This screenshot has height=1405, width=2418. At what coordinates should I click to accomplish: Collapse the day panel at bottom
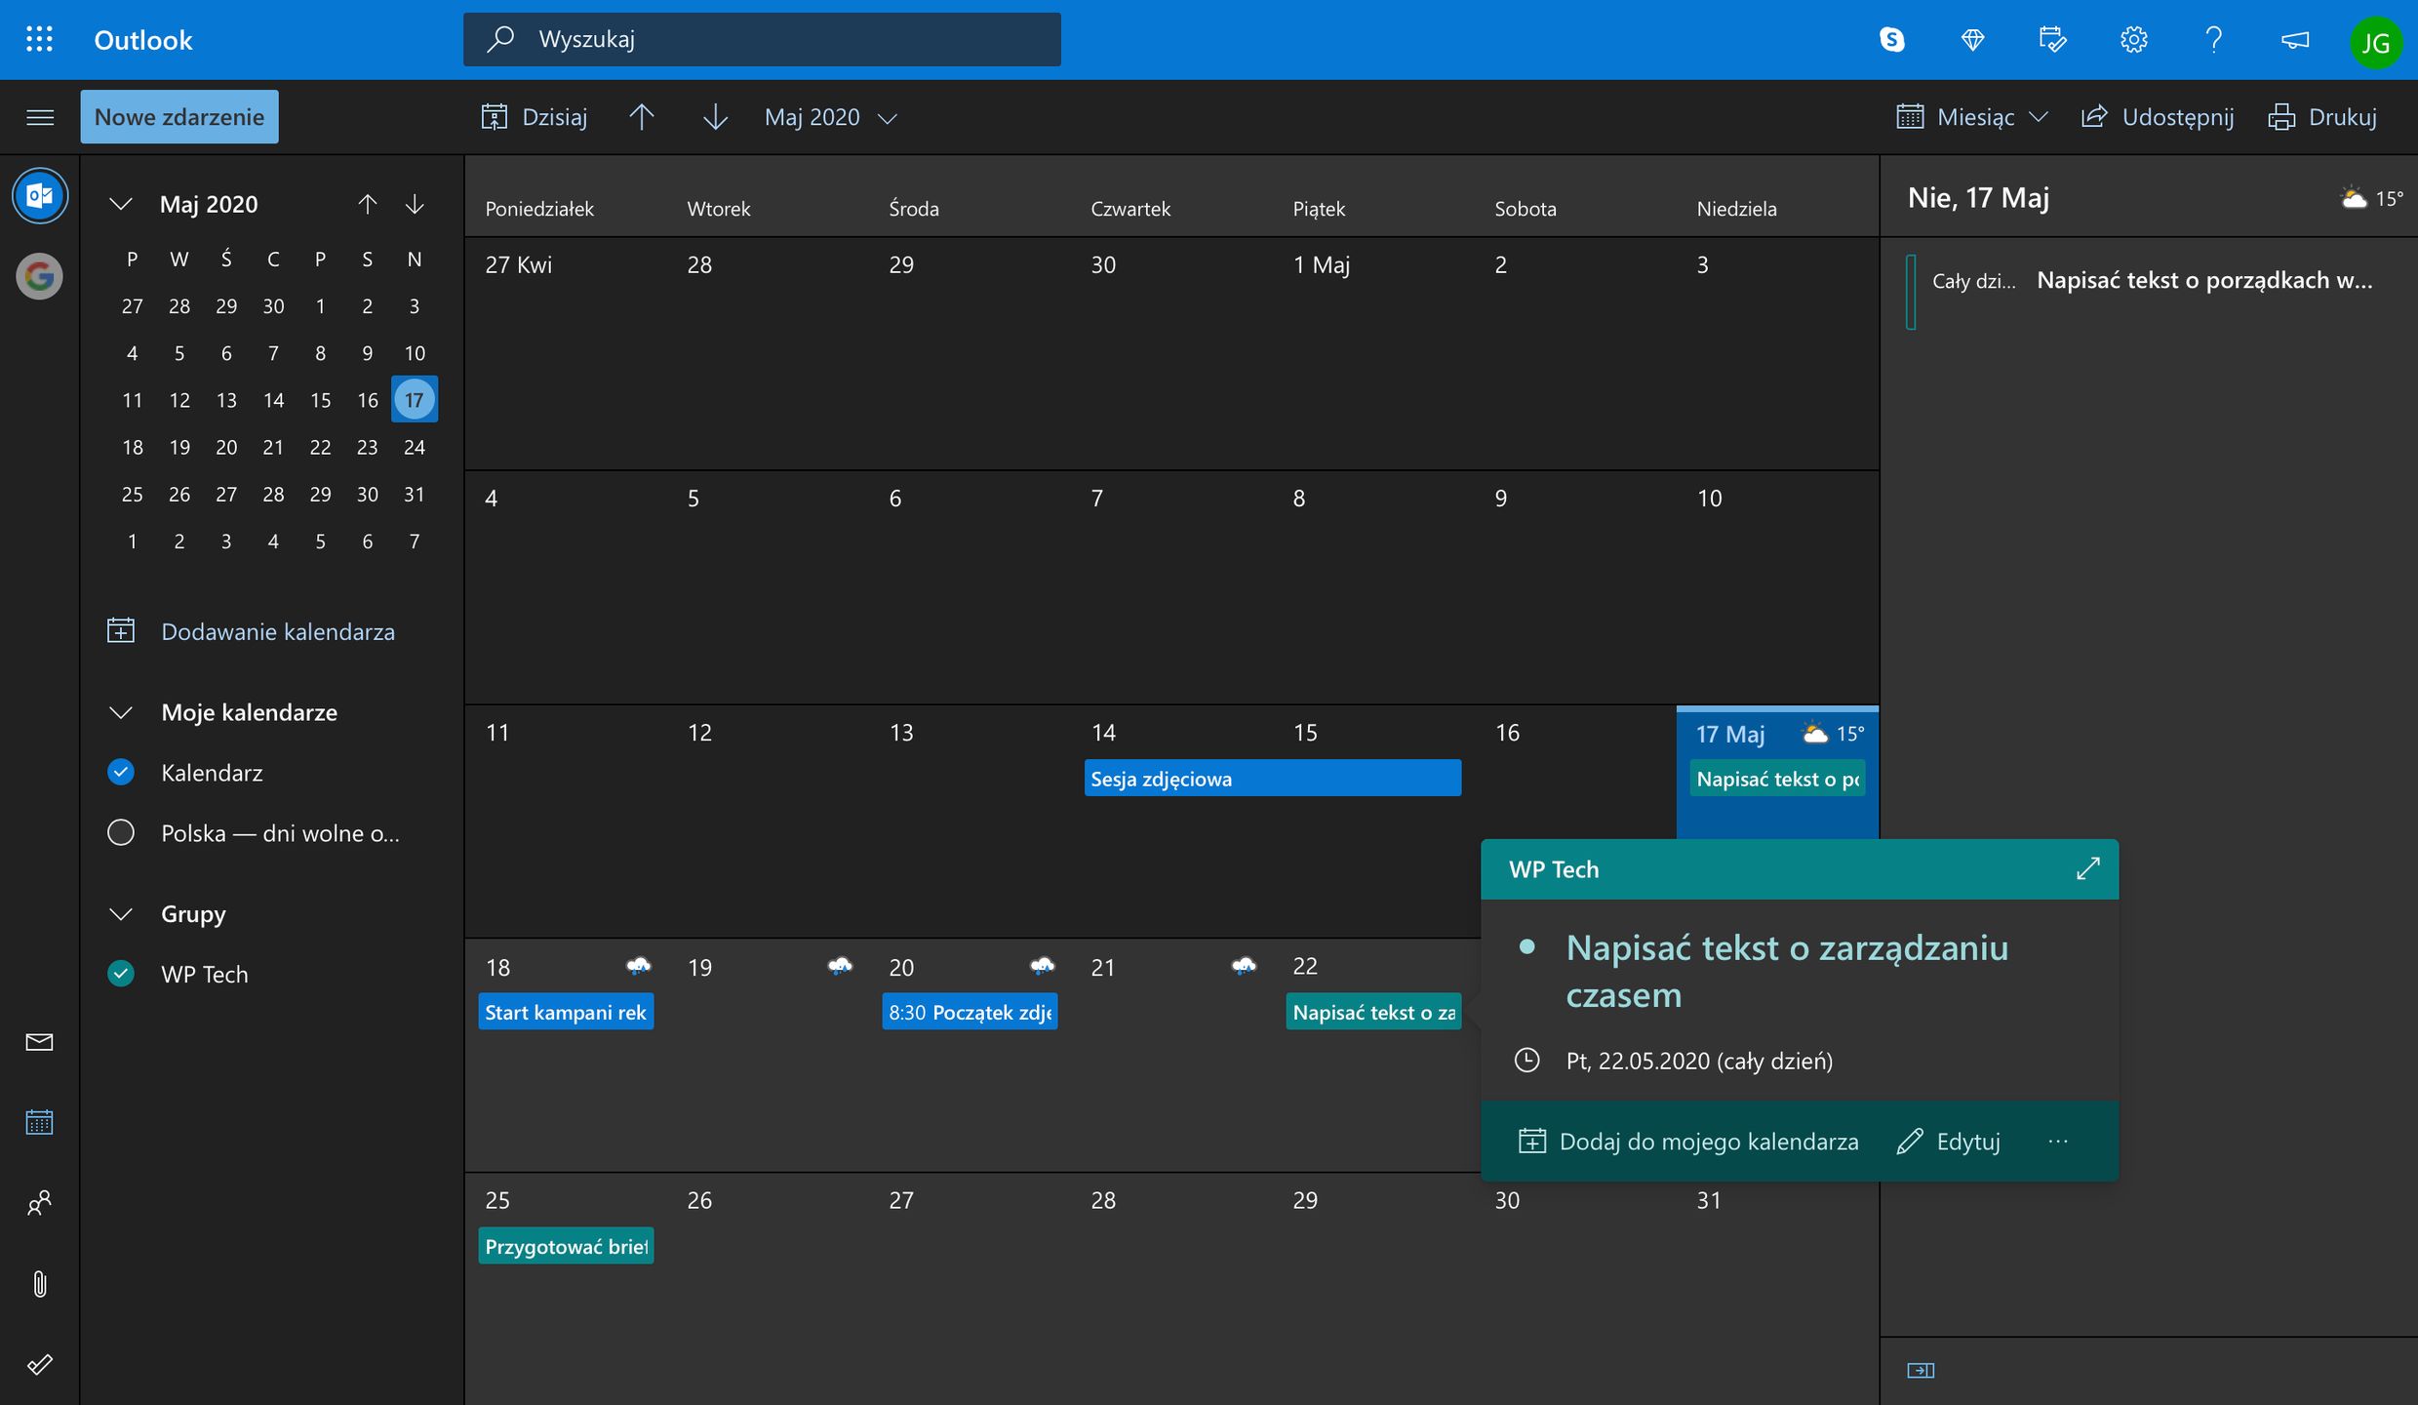(x=1921, y=1371)
